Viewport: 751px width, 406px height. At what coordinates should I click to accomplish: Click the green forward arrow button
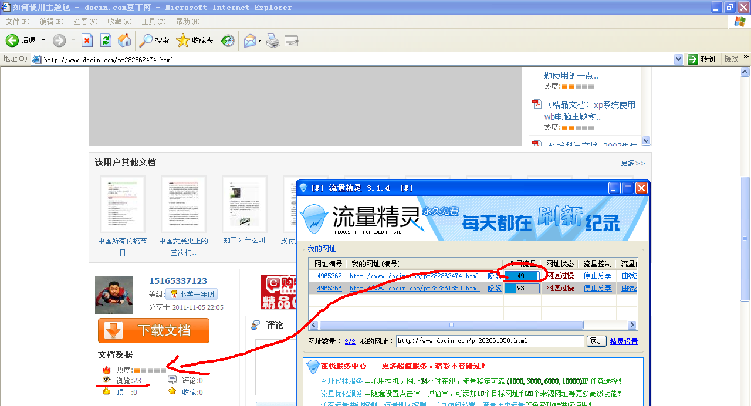pyautogui.click(x=59, y=40)
